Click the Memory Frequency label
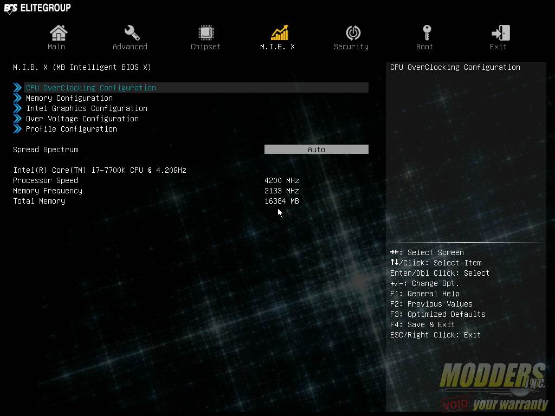Viewport: 555px width, 416px height. tap(48, 191)
